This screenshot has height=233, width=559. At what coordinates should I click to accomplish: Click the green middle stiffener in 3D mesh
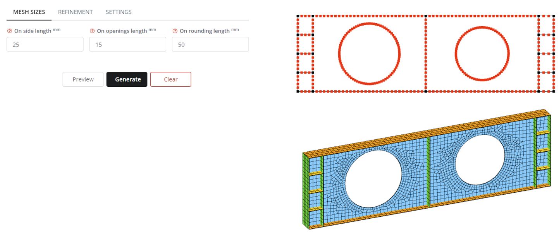pyautogui.click(x=428, y=171)
